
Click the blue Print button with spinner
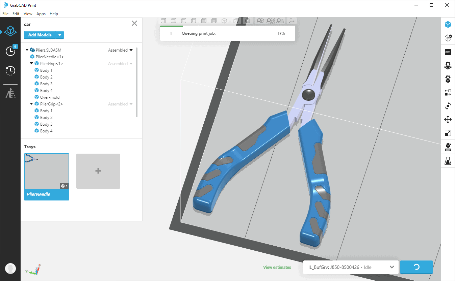tap(416, 267)
